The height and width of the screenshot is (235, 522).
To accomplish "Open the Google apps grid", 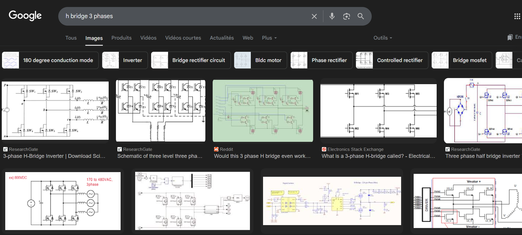I will [x=517, y=16].
